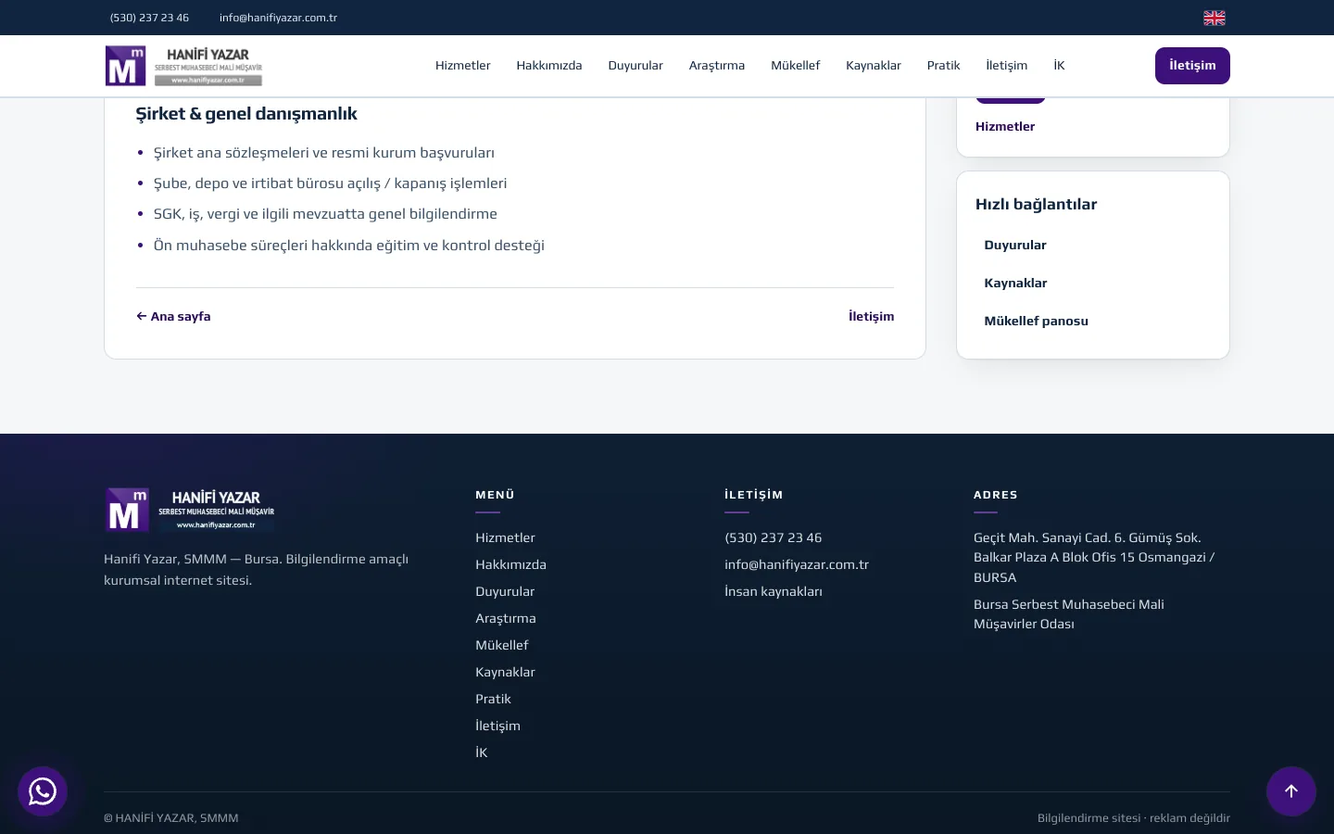Open the WhatsApp chat floating icon

click(x=43, y=791)
